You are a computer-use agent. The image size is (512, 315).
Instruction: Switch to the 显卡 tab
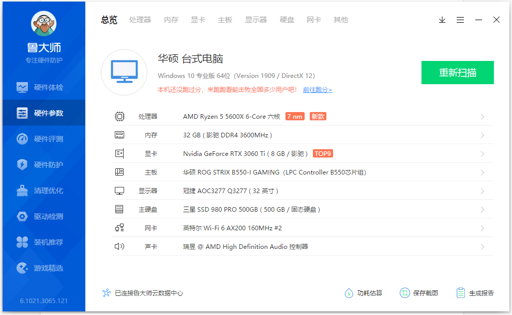(x=198, y=20)
